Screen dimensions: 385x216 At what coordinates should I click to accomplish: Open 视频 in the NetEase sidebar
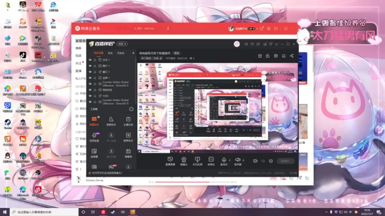tap(78, 56)
